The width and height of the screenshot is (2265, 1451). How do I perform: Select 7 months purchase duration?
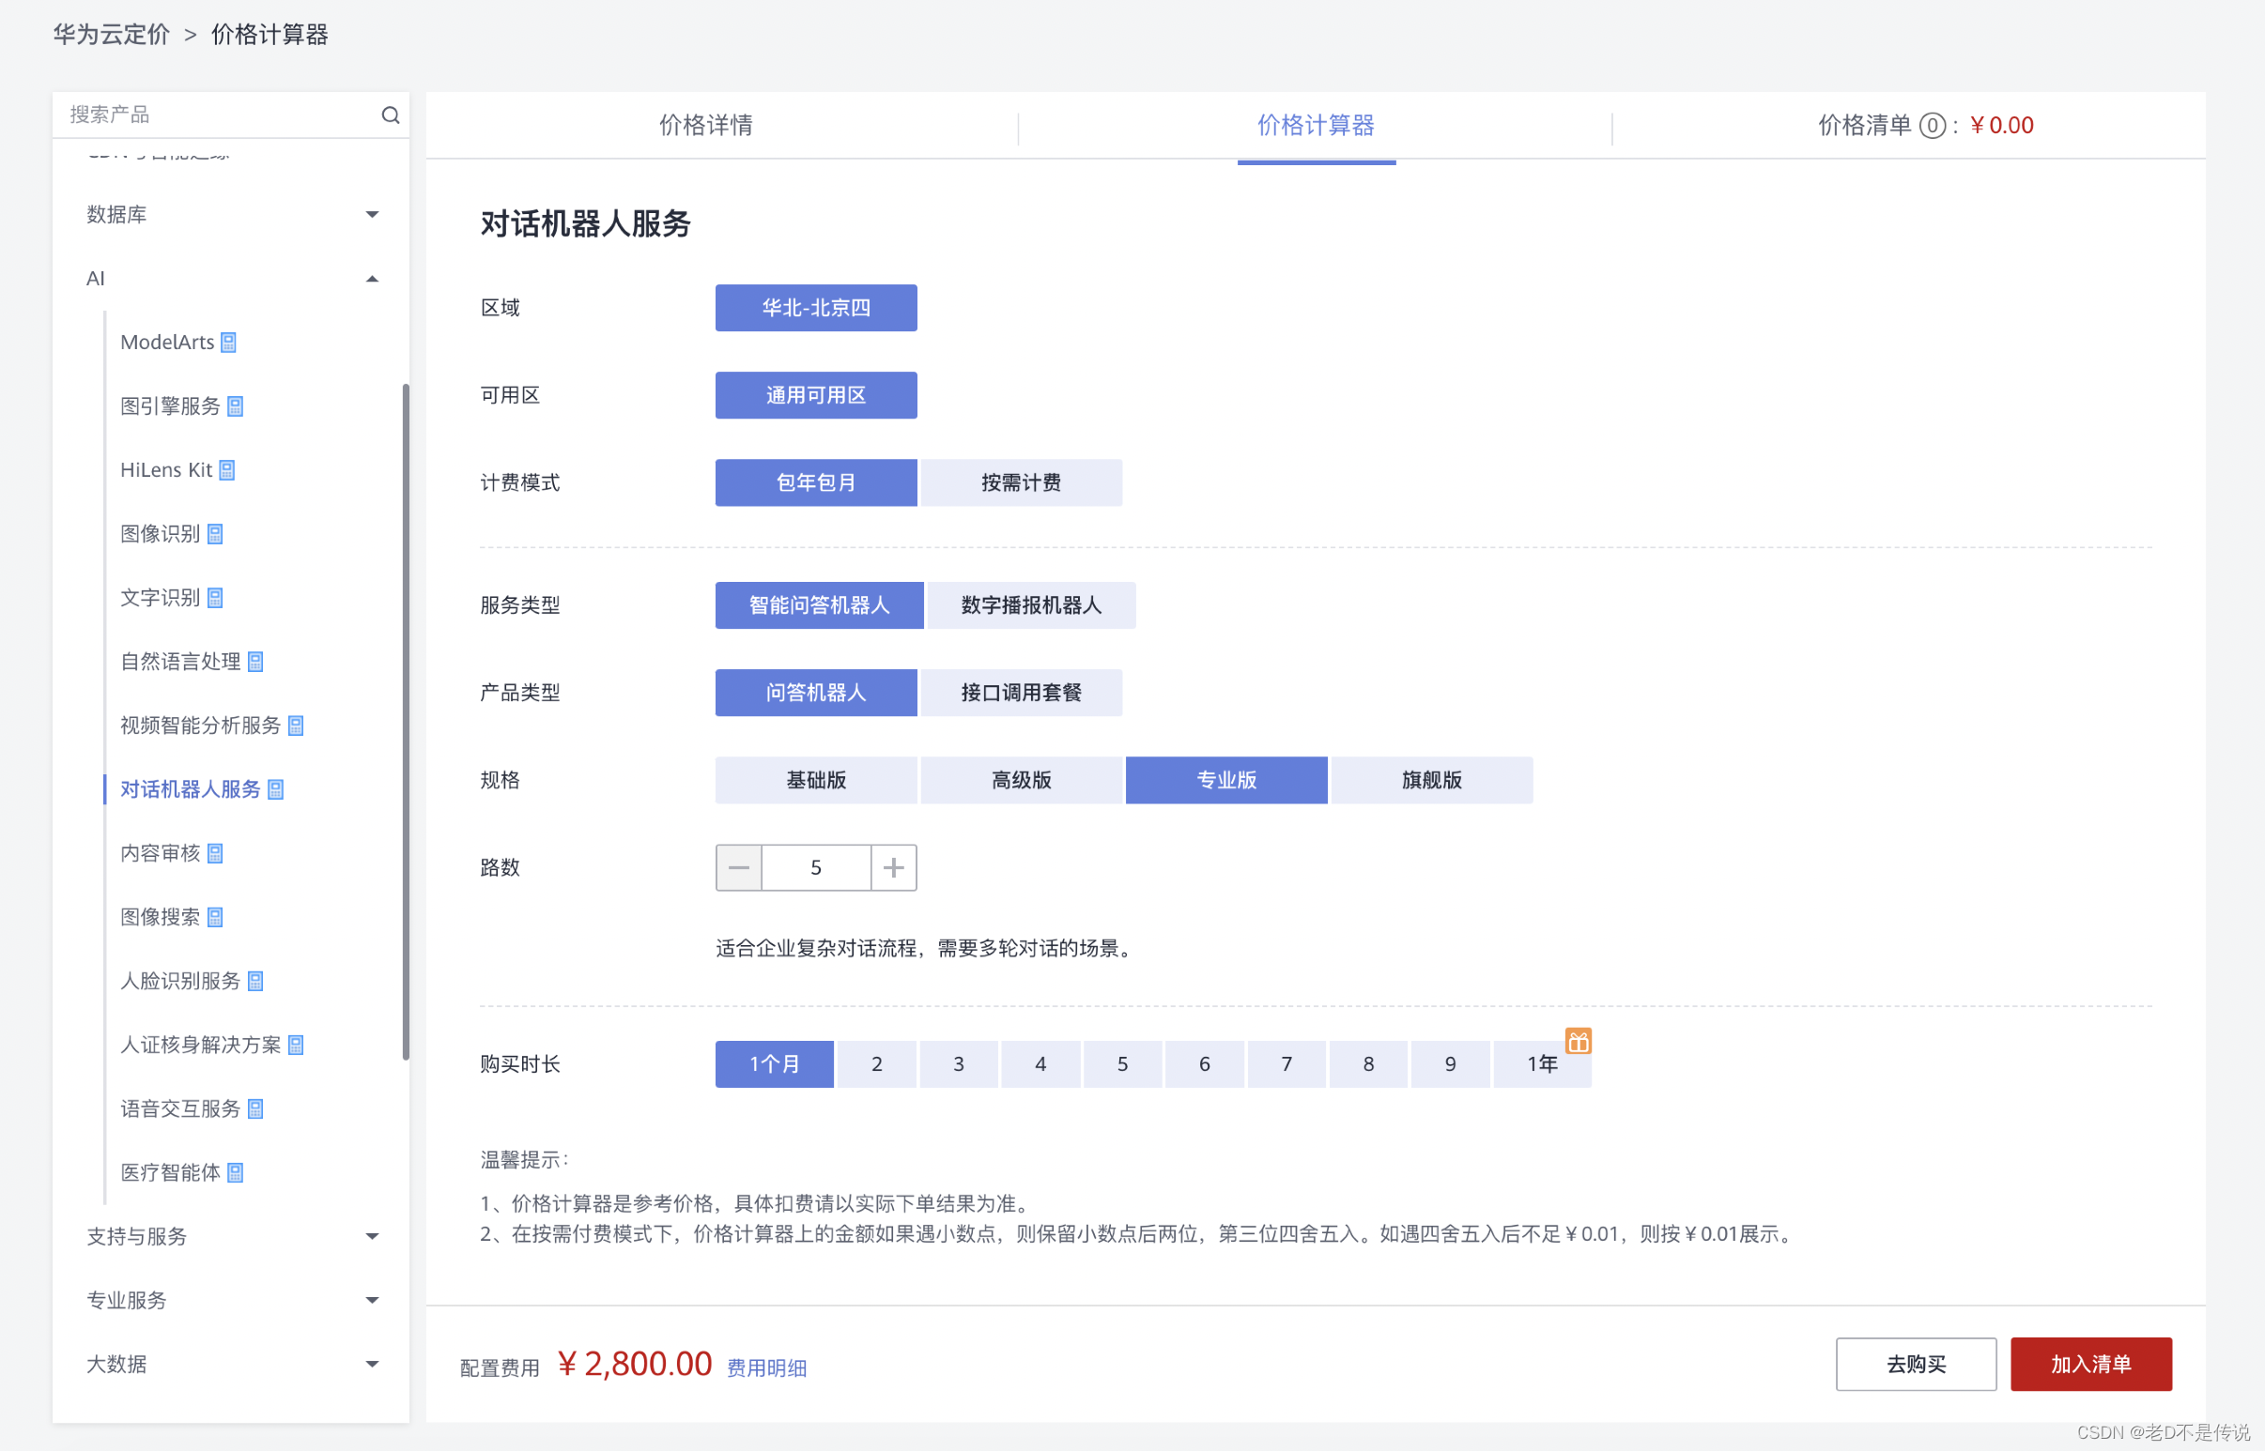pyautogui.click(x=1287, y=1064)
